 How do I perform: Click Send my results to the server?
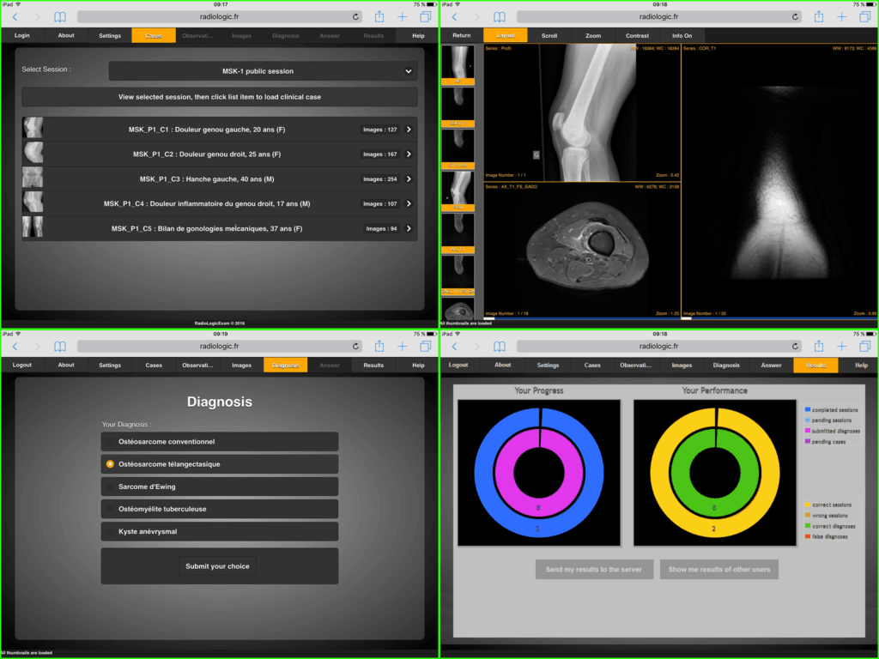pyautogui.click(x=594, y=569)
